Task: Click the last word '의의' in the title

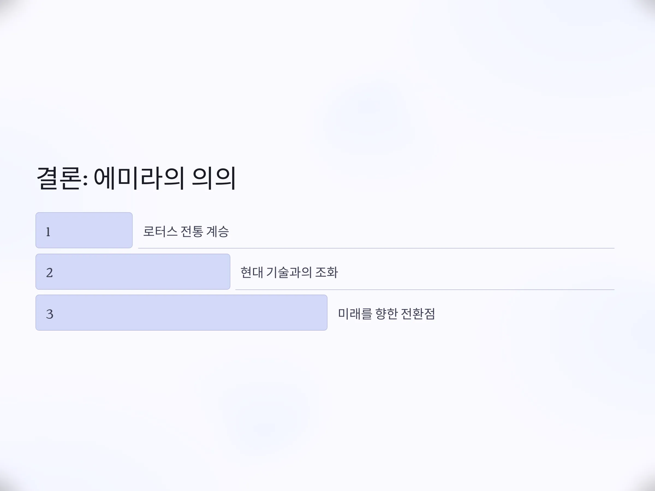Action: click(213, 178)
